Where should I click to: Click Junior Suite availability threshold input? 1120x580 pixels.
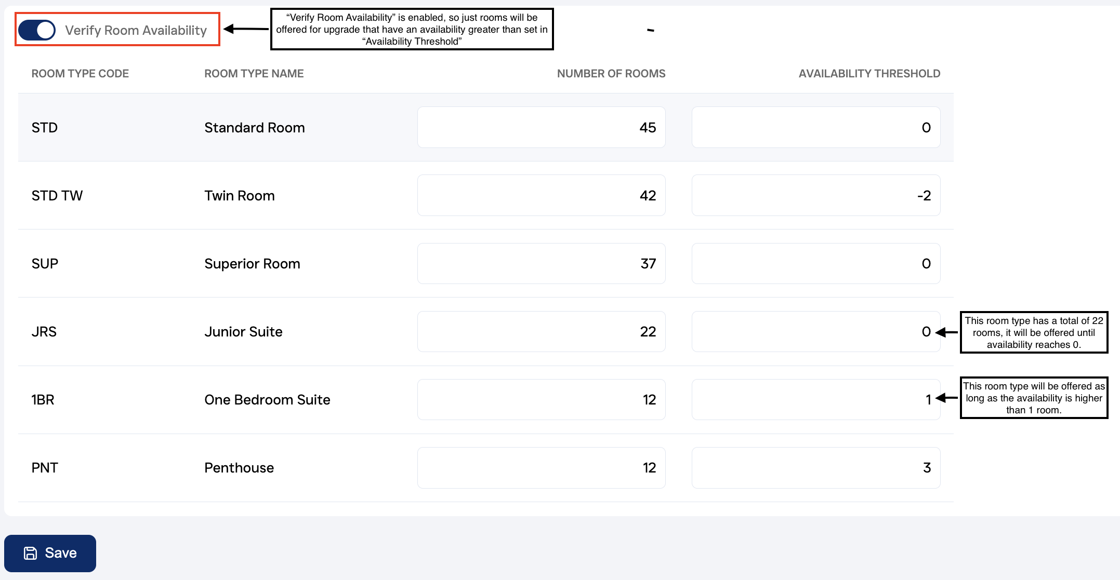815,331
